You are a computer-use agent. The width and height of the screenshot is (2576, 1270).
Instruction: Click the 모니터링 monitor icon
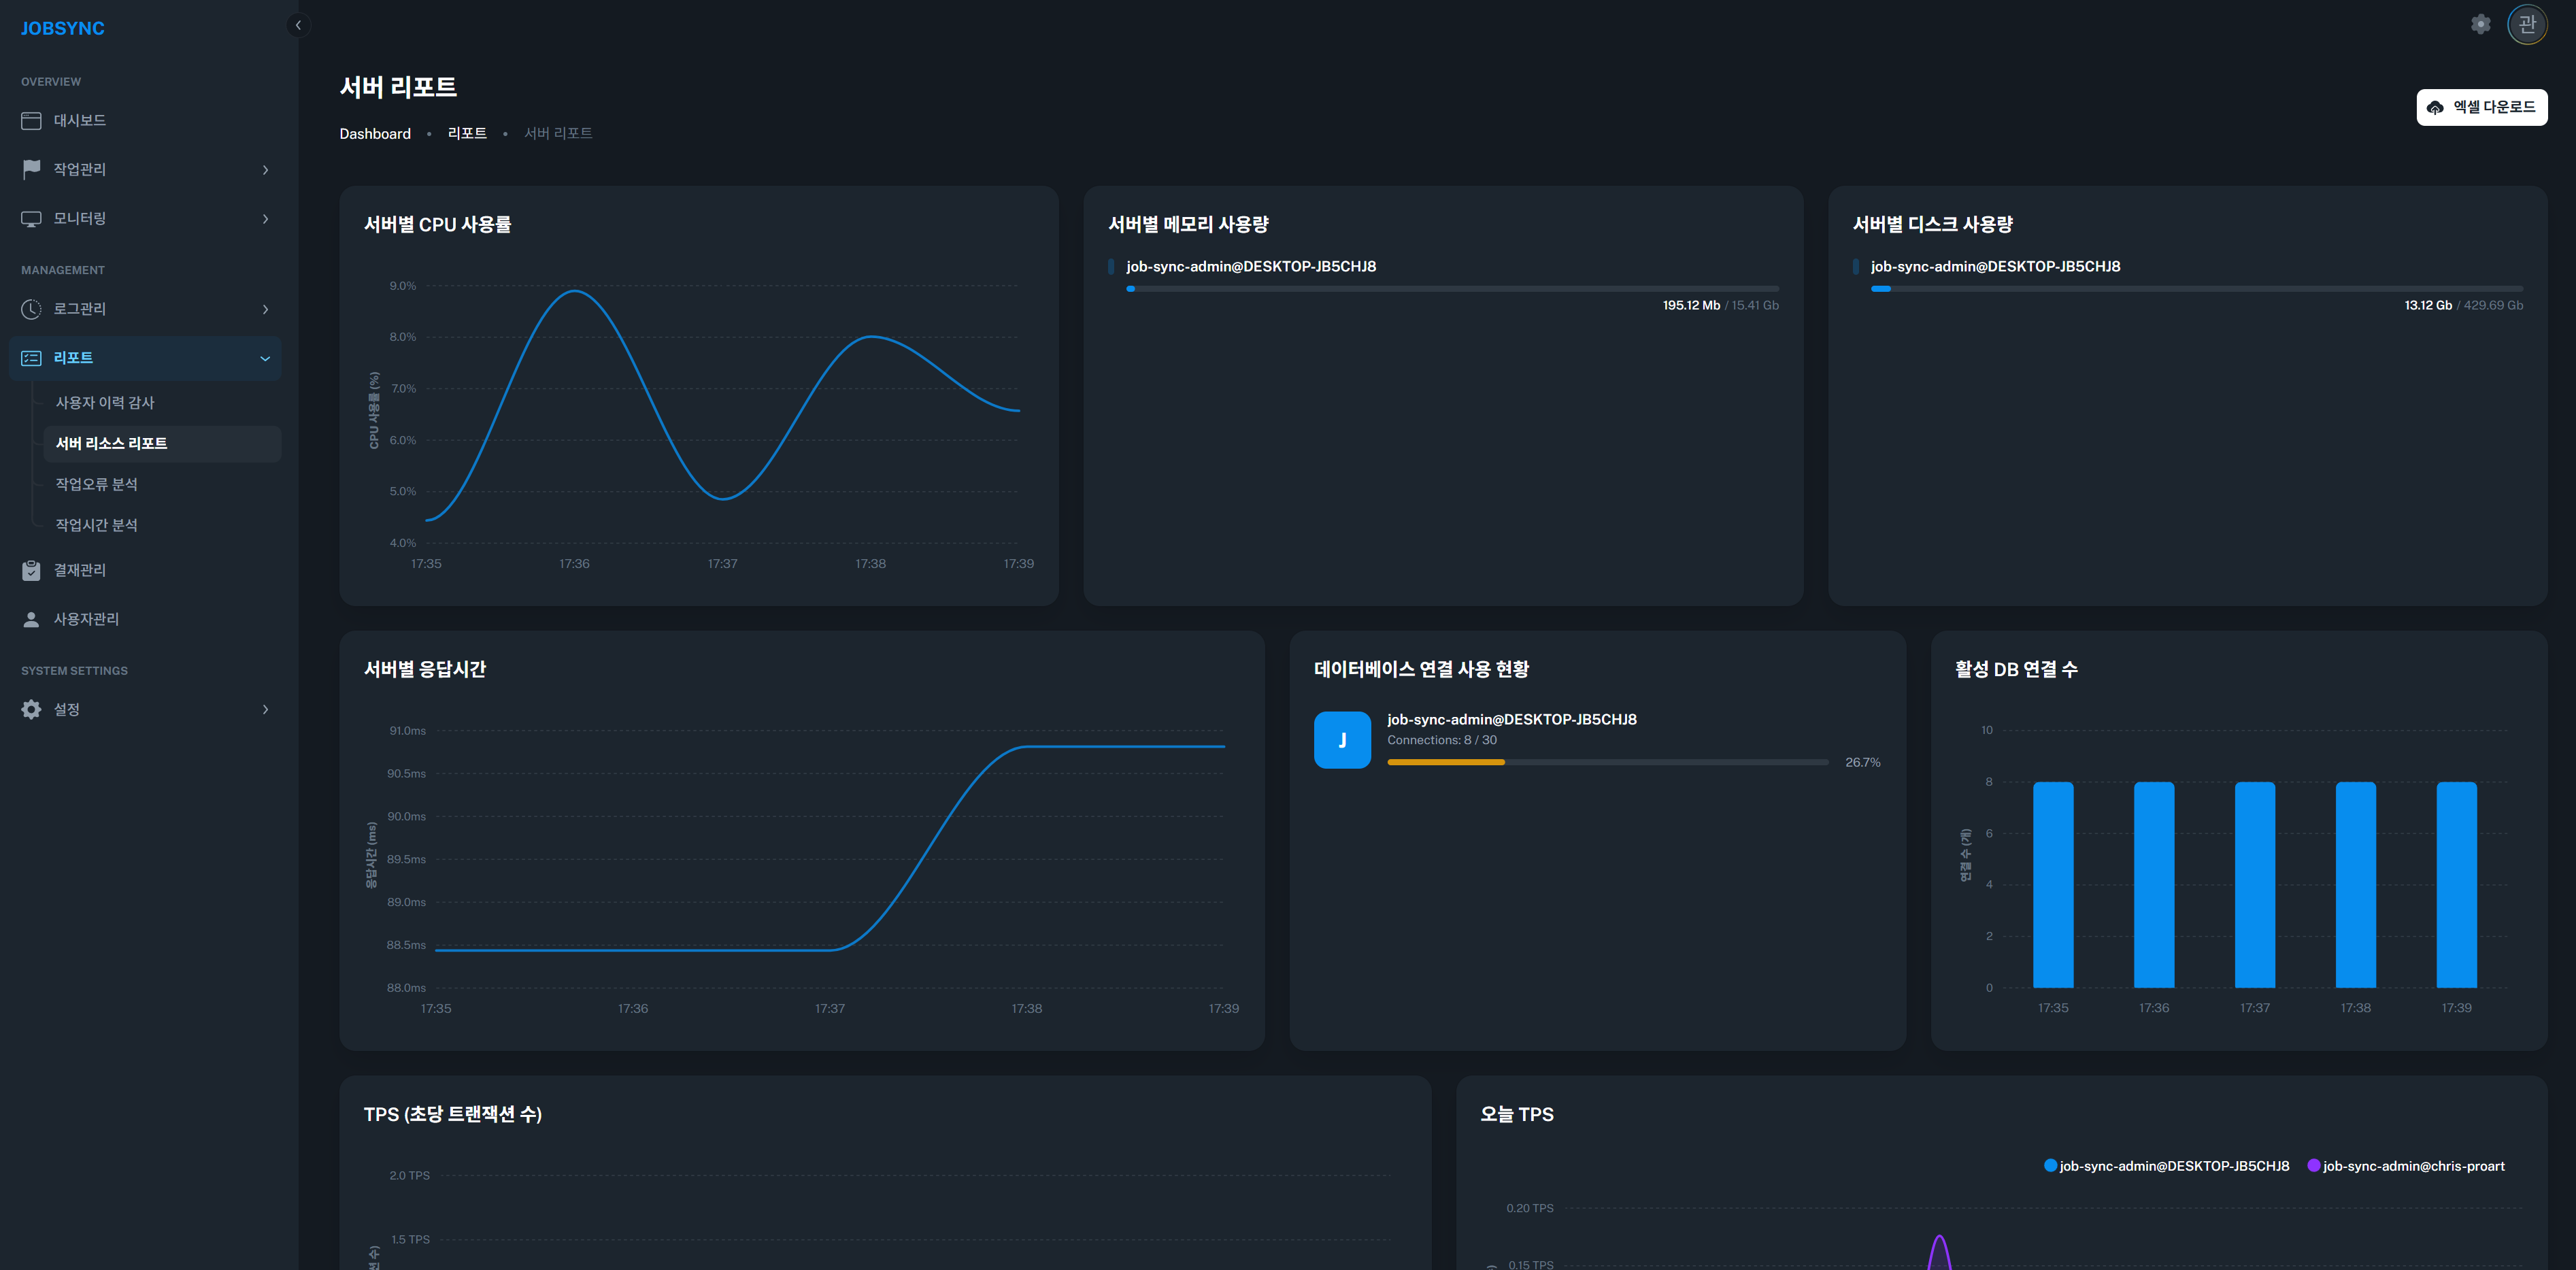(31, 218)
